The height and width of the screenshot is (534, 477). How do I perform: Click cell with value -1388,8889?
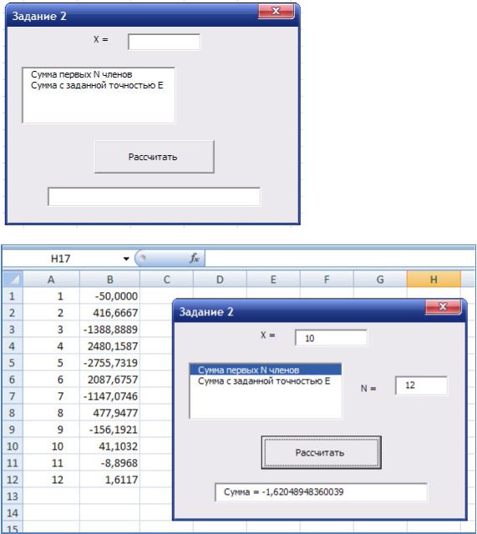109,330
